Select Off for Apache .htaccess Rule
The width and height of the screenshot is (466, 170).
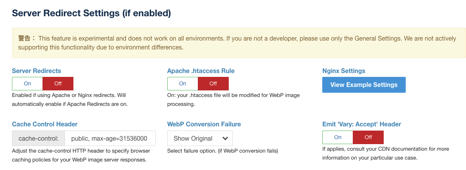click(213, 83)
